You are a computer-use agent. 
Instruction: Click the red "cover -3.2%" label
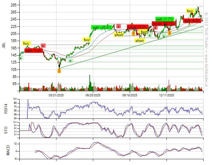[x=137, y=27]
